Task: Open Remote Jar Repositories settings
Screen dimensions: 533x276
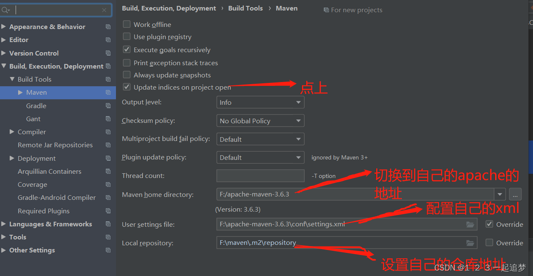Action: point(55,145)
